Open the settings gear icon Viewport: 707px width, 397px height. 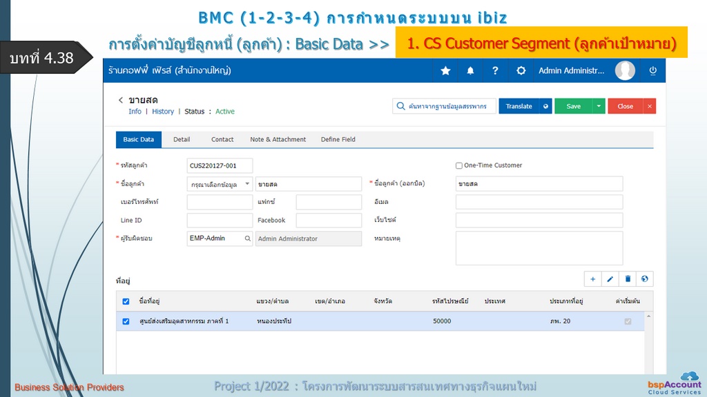(521, 71)
